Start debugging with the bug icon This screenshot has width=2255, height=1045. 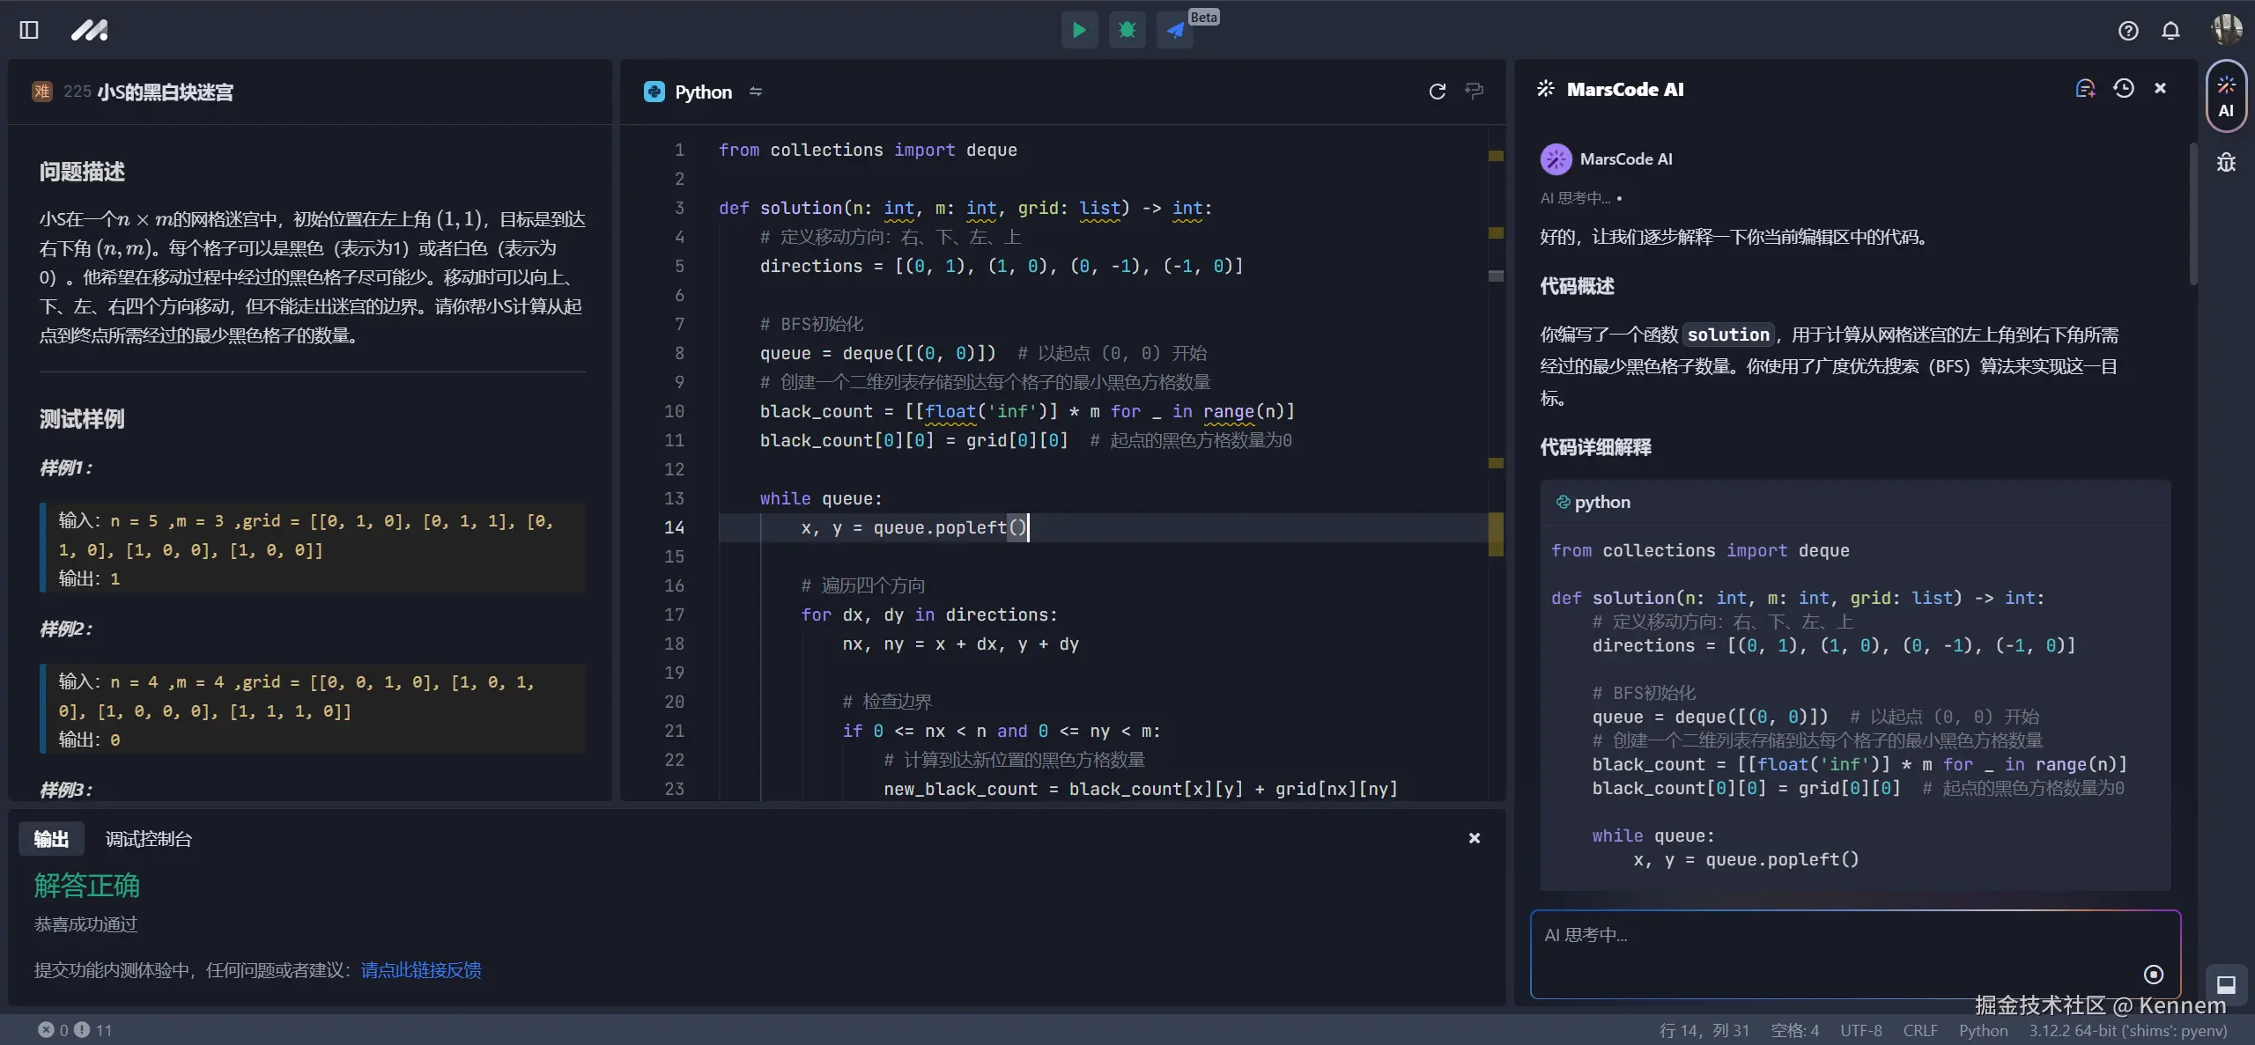1127,31
